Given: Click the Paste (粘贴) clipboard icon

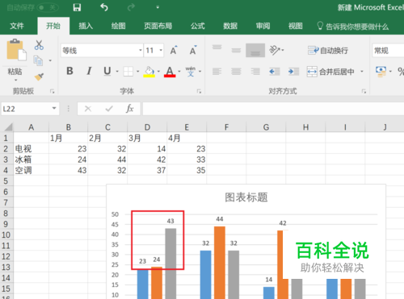Looking at the screenshot, I should 16,50.
